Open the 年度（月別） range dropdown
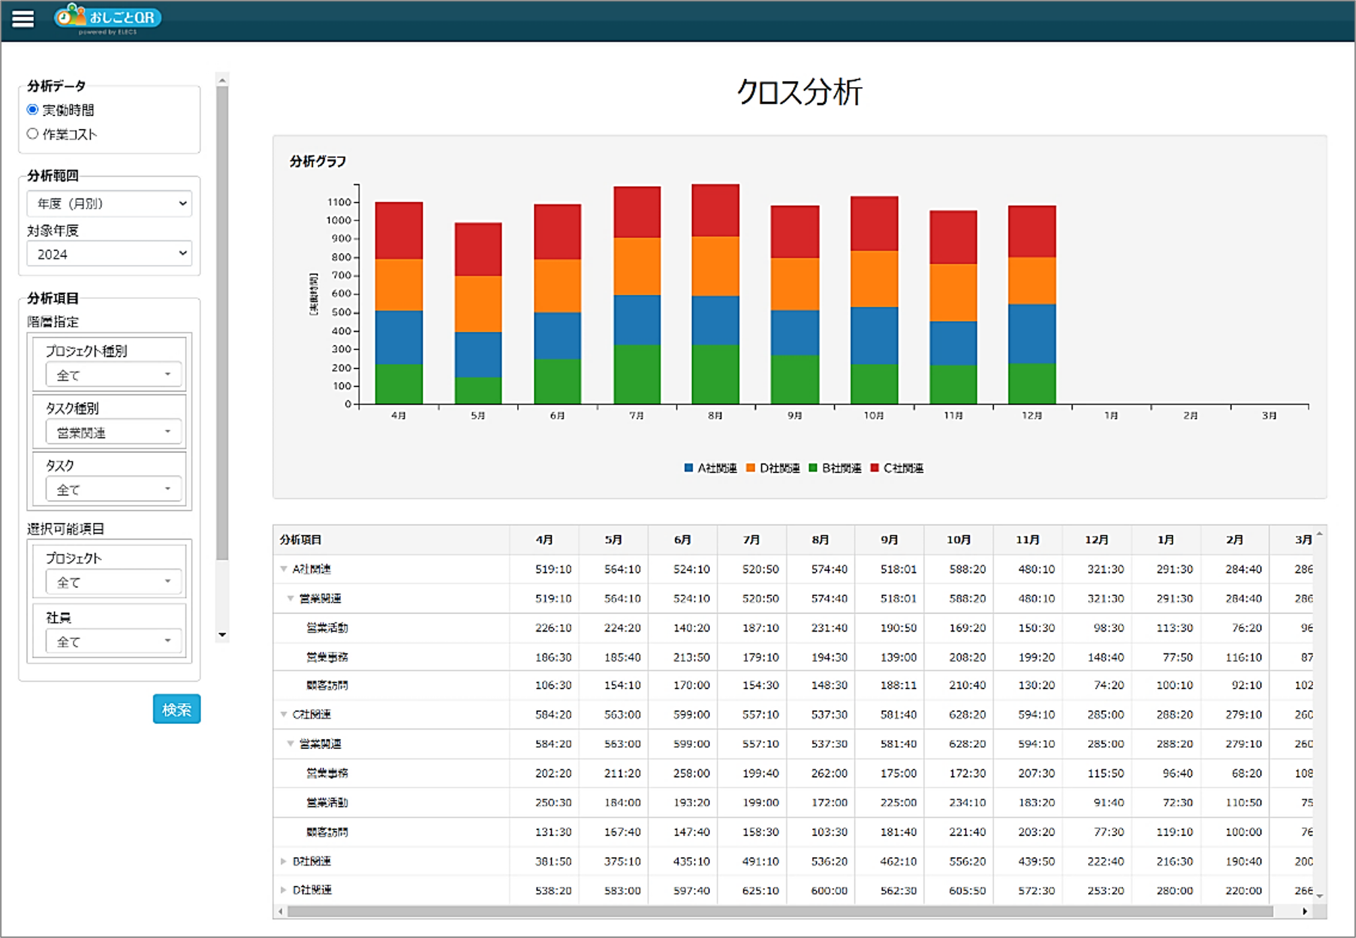 point(109,204)
